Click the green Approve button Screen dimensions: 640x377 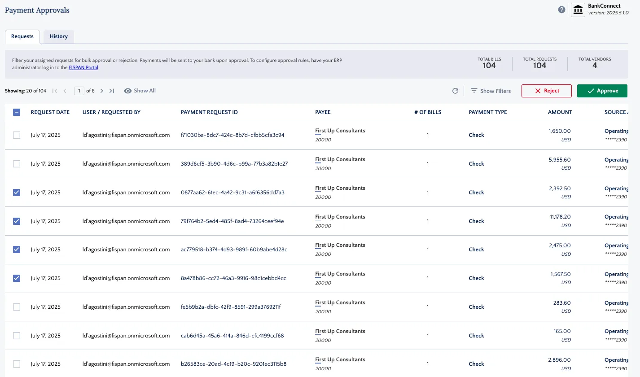point(602,91)
